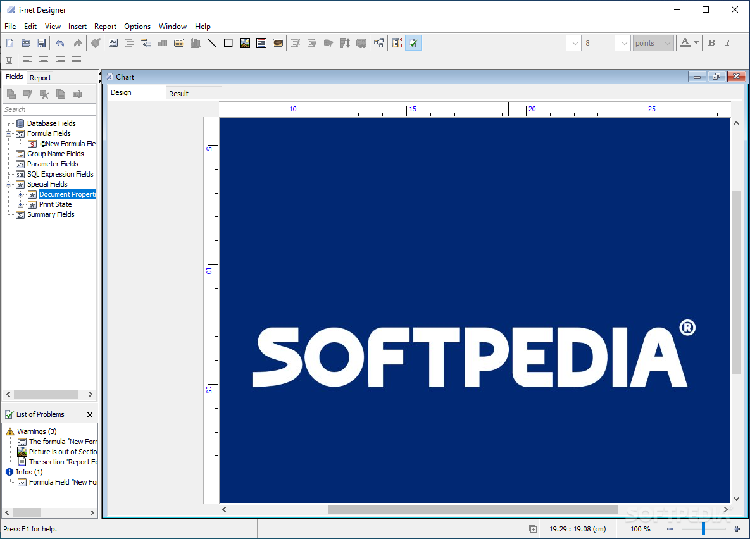Insert a text box element
The width and height of the screenshot is (750, 539).
pyautogui.click(x=113, y=43)
